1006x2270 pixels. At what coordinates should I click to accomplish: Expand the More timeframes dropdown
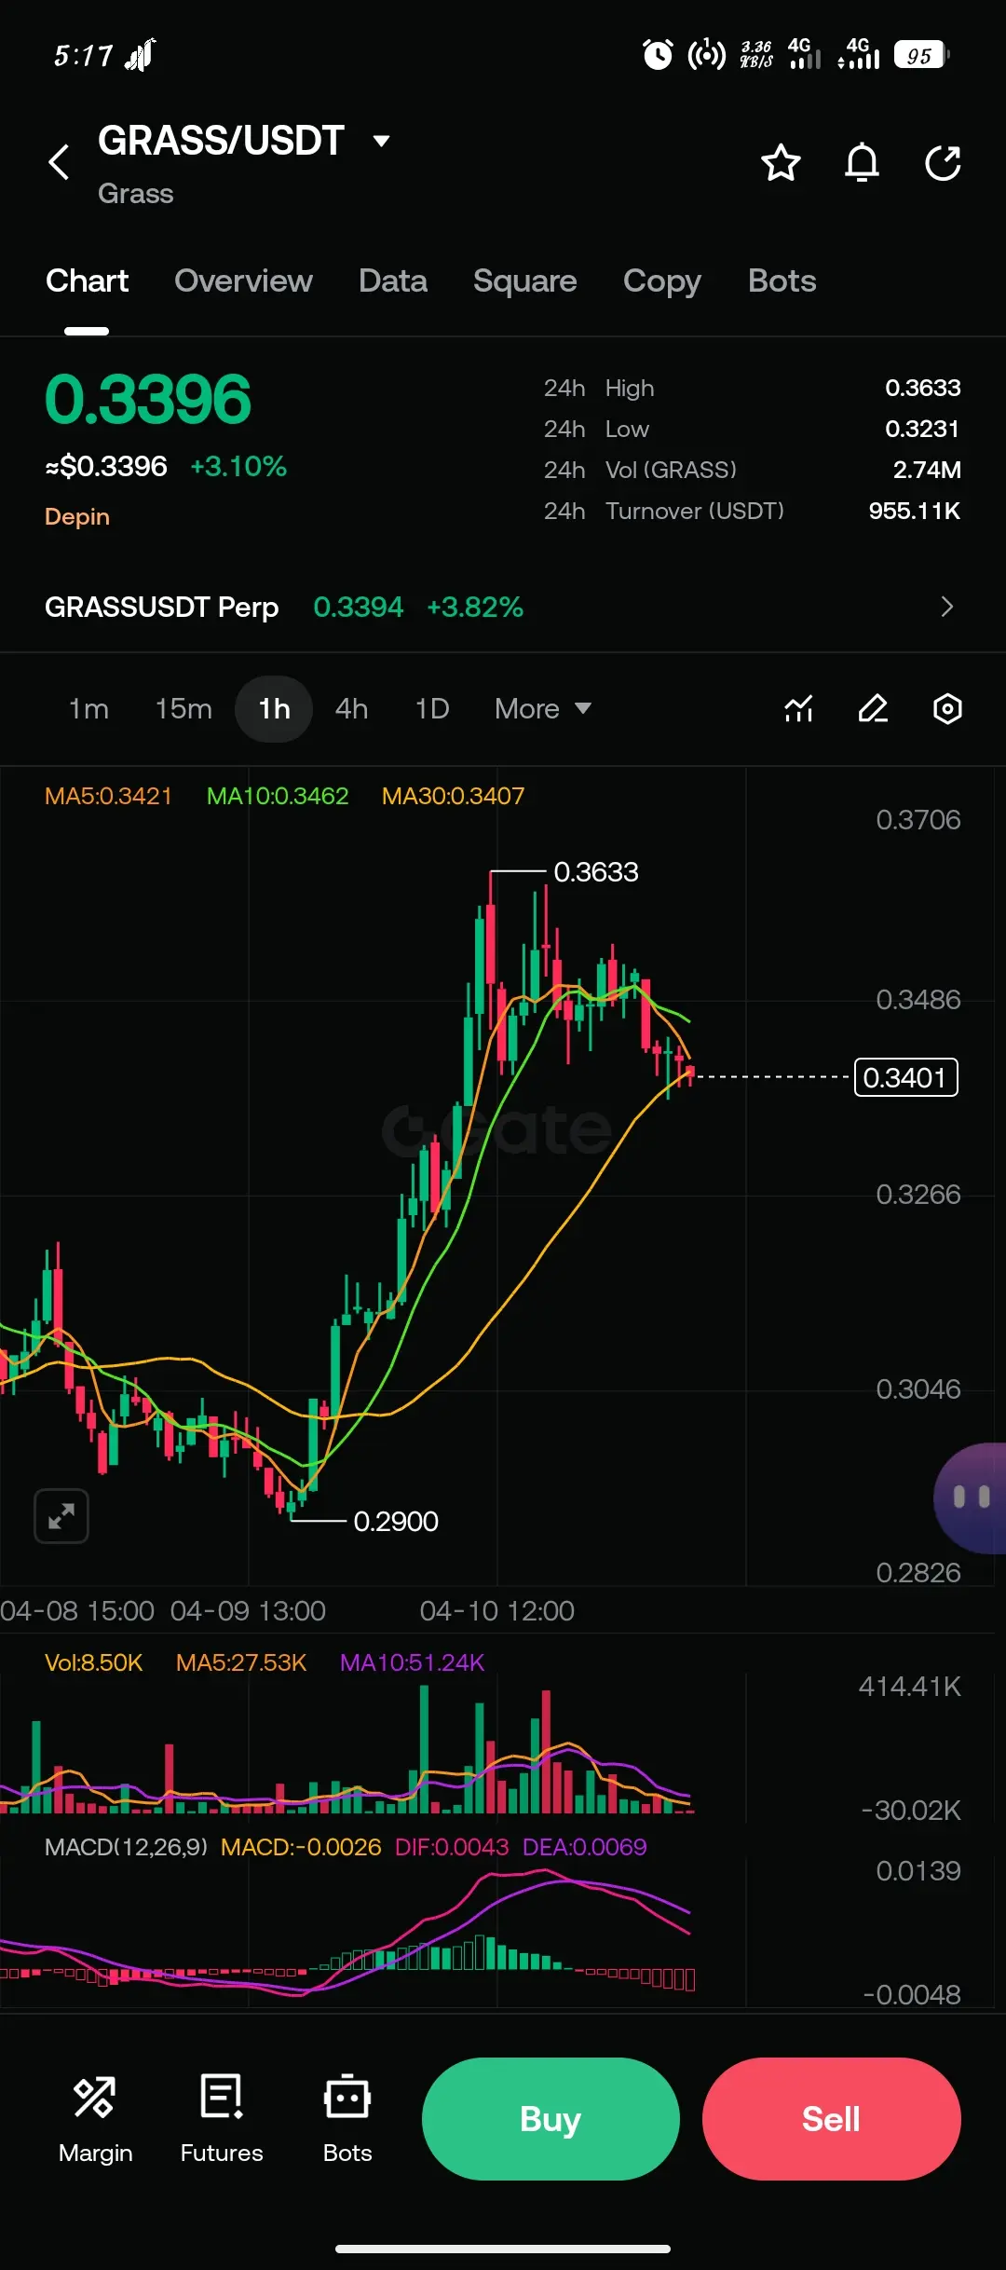pyautogui.click(x=543, y=709)
